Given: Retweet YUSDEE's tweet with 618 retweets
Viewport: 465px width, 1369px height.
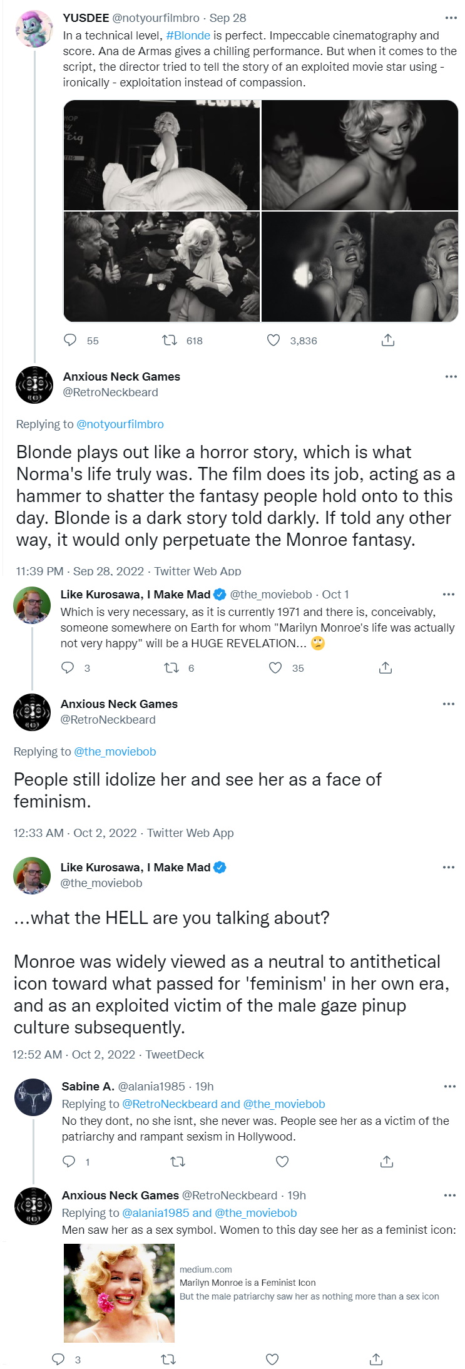Looking at the screenshot, I should 169,340.
